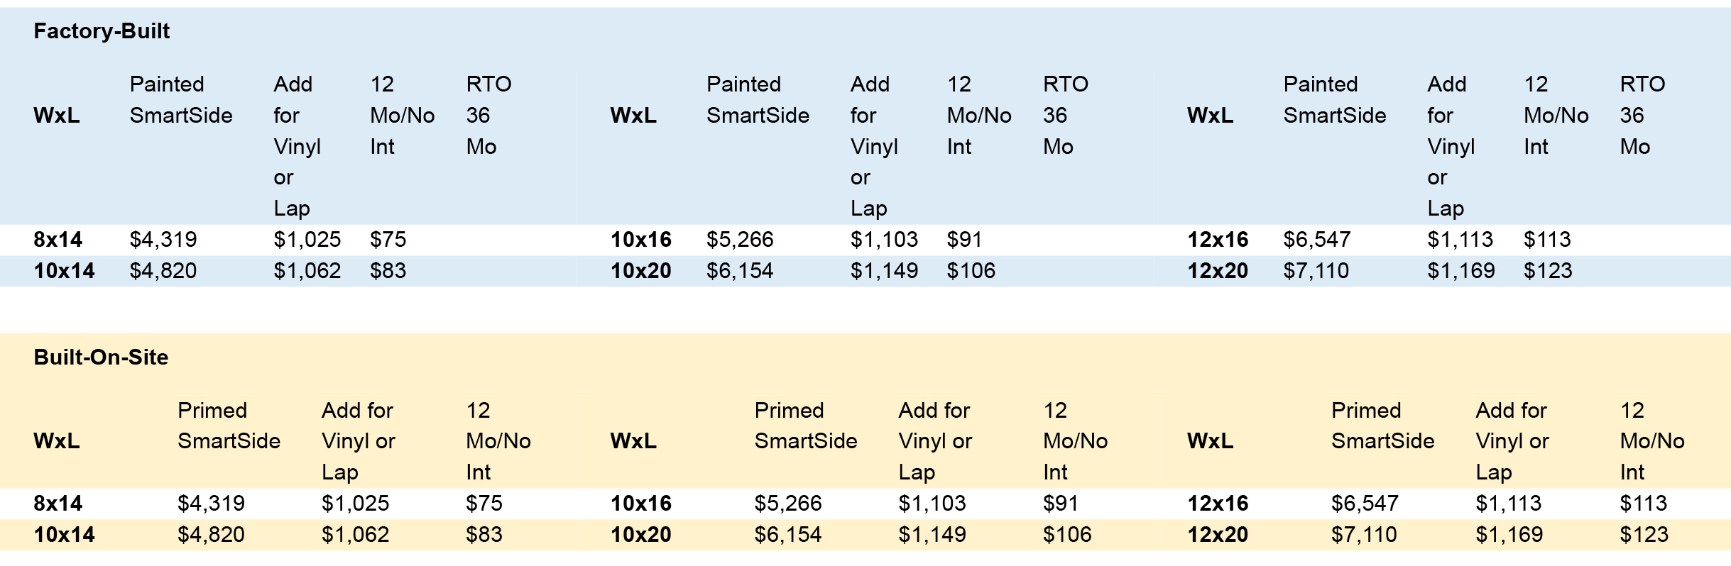The image size is (1731, 566).
Task: Select the Factory-Built 12x16 size cell
Action: pos(1218,240)
